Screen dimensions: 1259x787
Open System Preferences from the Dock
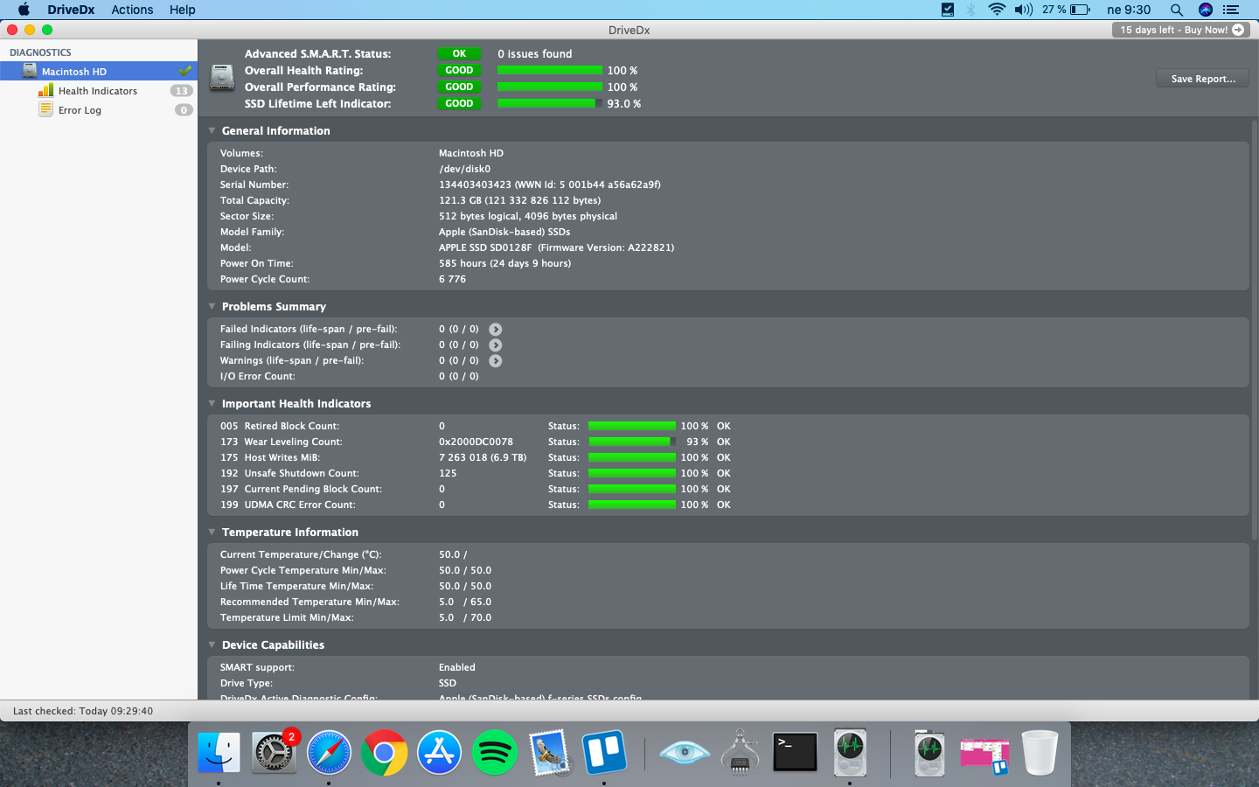point(274,752)
